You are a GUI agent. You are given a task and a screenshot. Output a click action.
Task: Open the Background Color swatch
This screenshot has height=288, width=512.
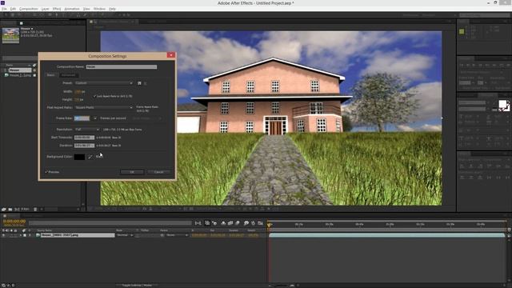pos(79,157)
